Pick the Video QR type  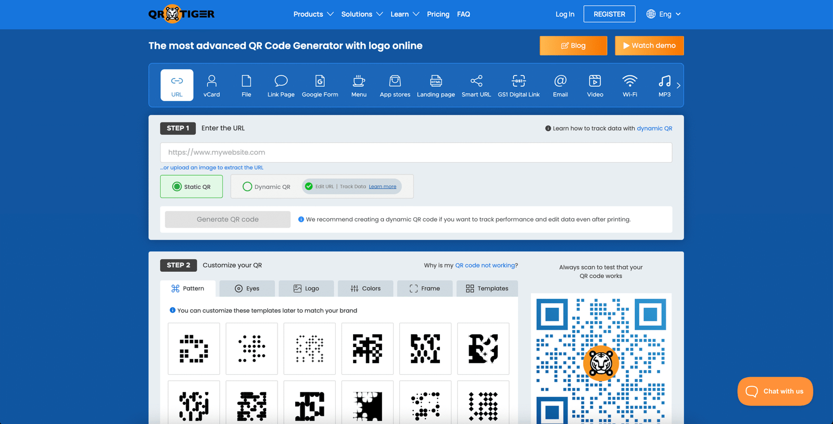click(595, 85)
